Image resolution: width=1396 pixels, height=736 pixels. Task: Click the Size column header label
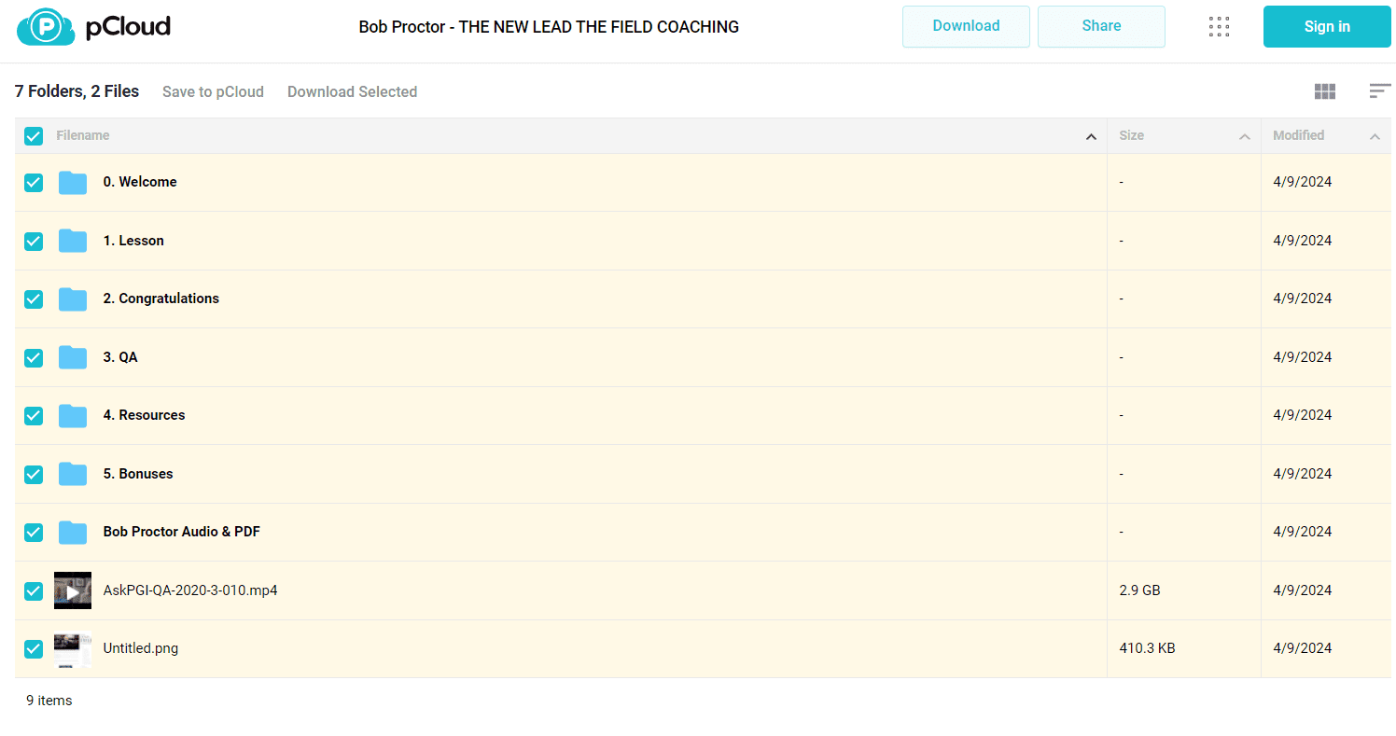point(1131,135)
